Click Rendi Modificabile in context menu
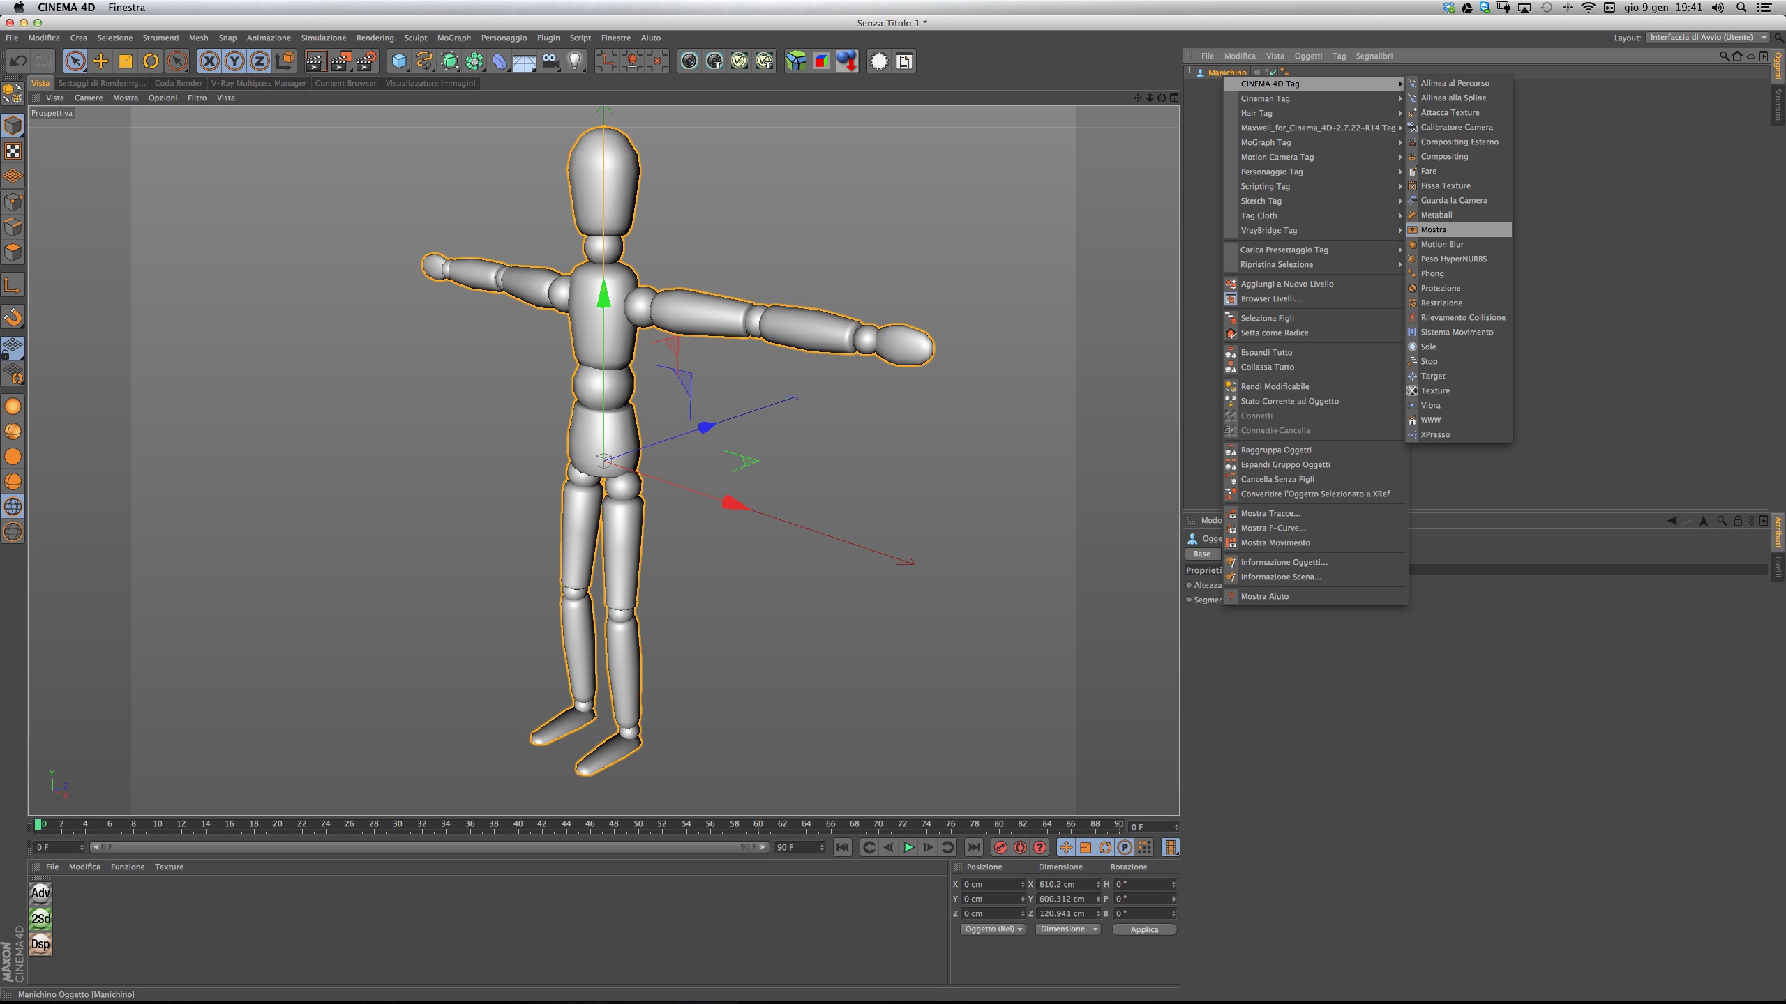 (x=1274, y=386)
